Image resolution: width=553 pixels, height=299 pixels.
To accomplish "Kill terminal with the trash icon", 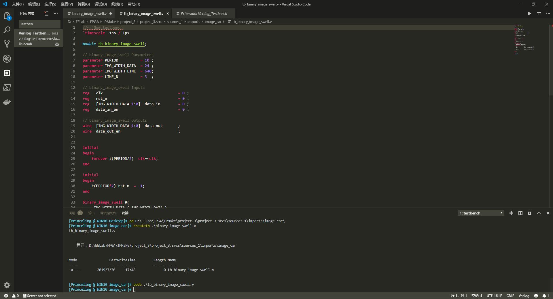I will pos(529,213).
